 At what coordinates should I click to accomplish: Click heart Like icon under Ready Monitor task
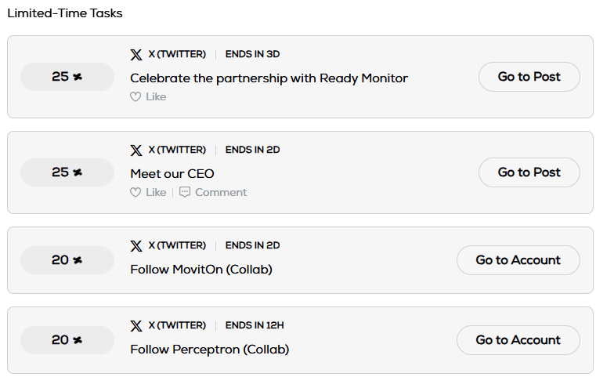point(135,97)
